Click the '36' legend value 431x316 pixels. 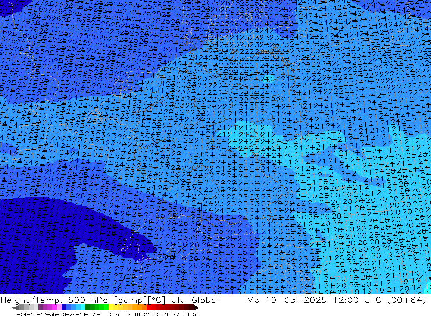click(x=166, y=314)
